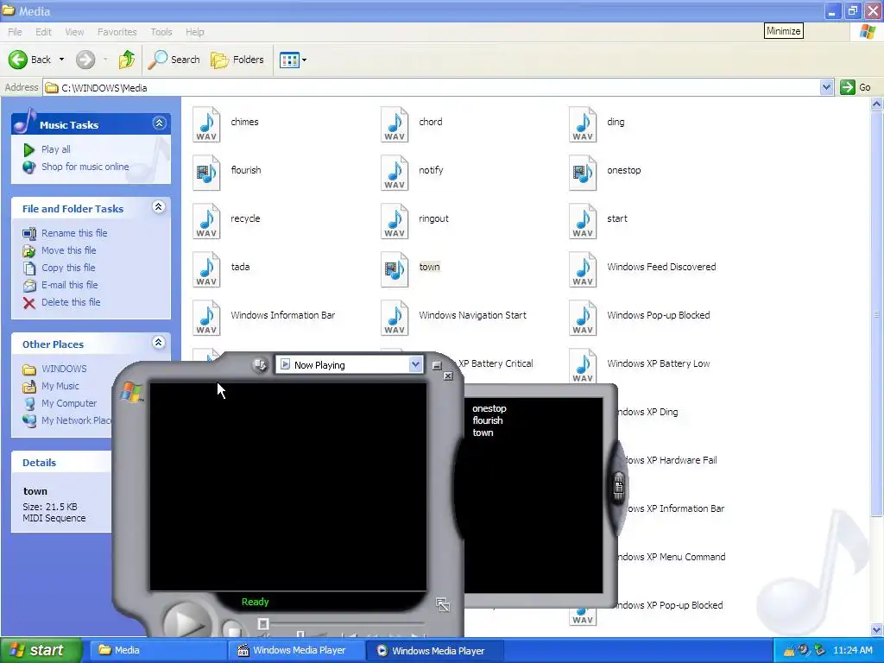Click Copy this file
The width and height of the screenshot is (884, 663).
click(68, 268)
